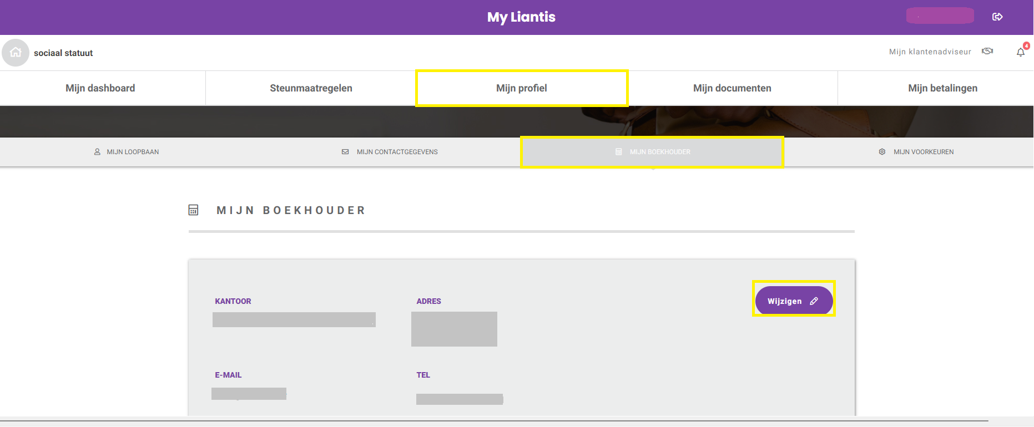
Task: Select the Mijn profiel tab
Action: pos(522,88)
